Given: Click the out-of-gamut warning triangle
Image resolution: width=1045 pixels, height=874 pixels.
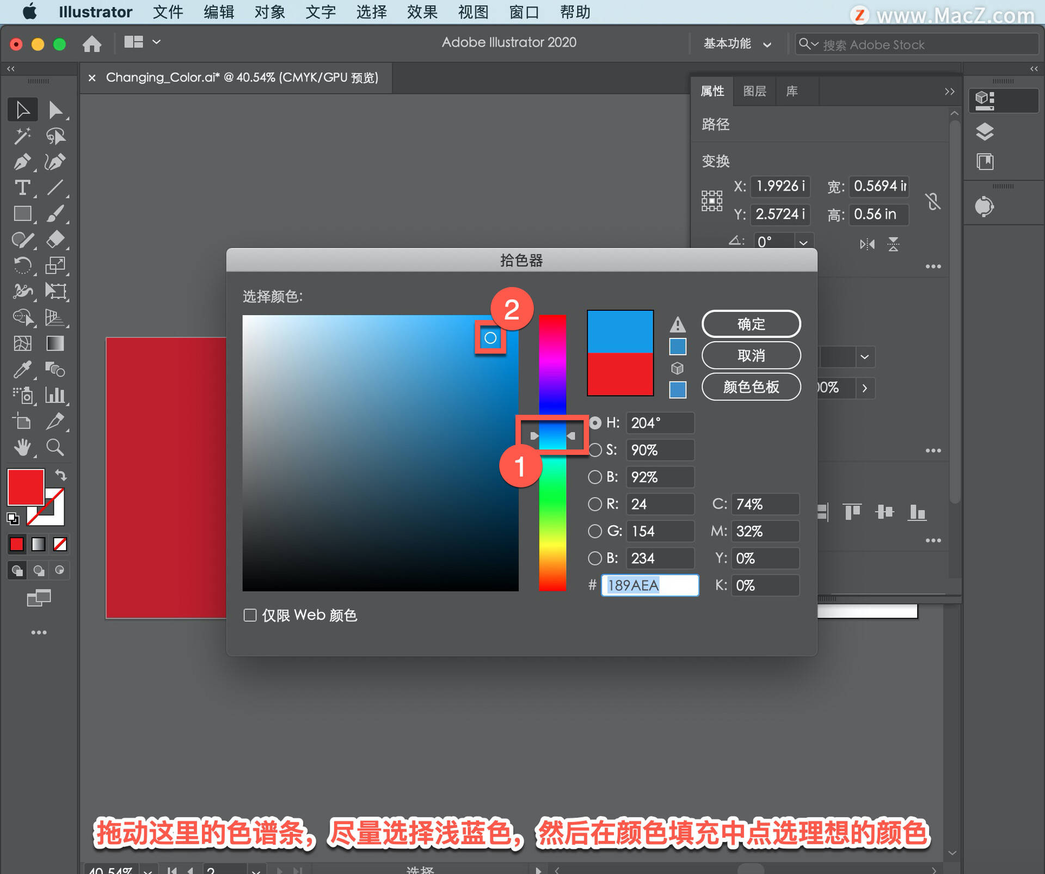Looking at the screenshot, I should tap(678, 324).
